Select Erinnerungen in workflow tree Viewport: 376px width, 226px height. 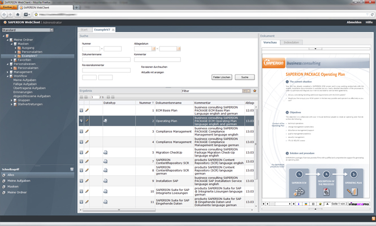click(23, 92)
